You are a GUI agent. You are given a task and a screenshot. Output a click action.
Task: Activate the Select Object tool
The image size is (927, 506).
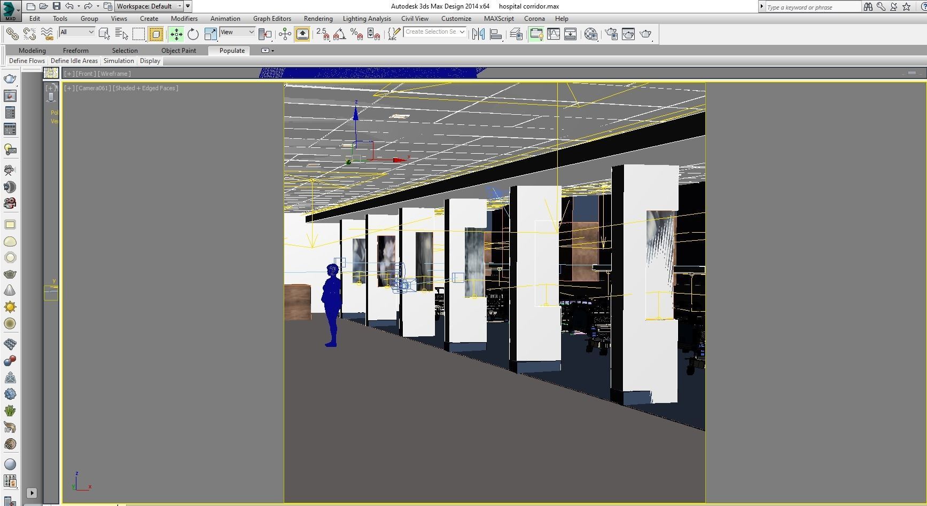[x=104, y=34]
